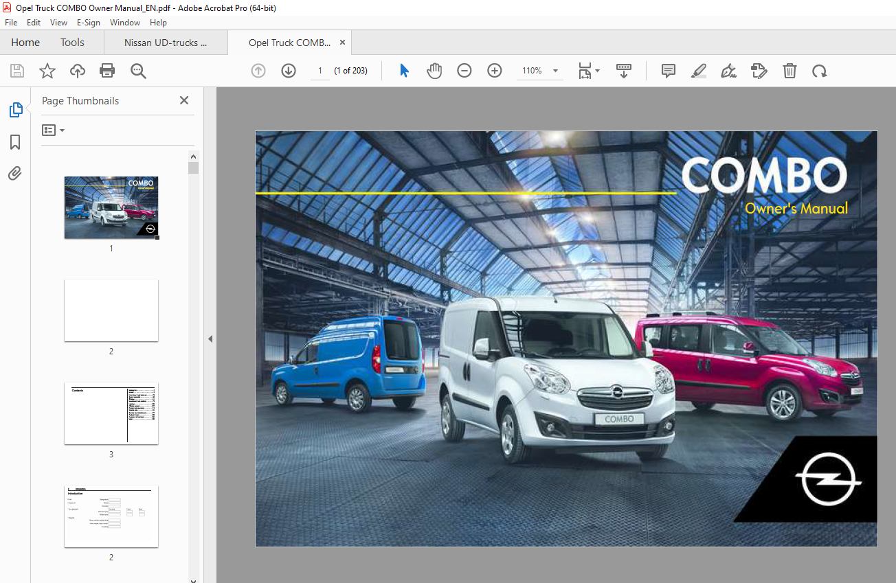Open Page Thumbnails sidebar icon
896x583 pixels.
click(15, 110)
